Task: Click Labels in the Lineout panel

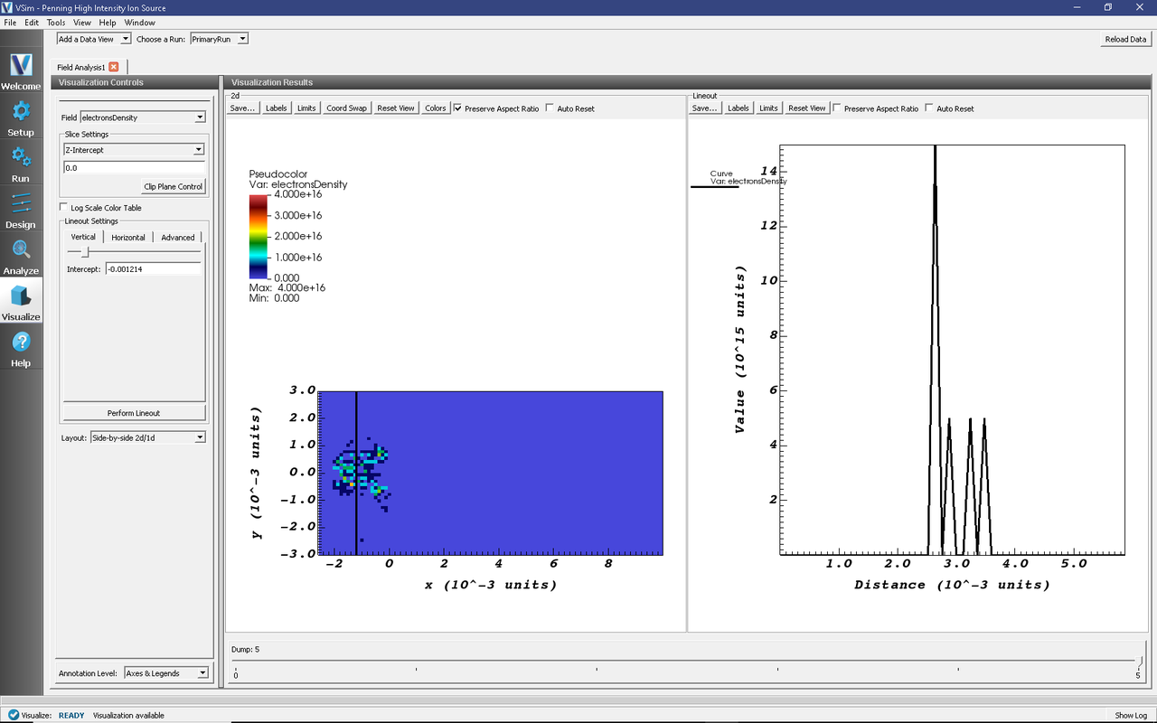Action: [738, 108]
